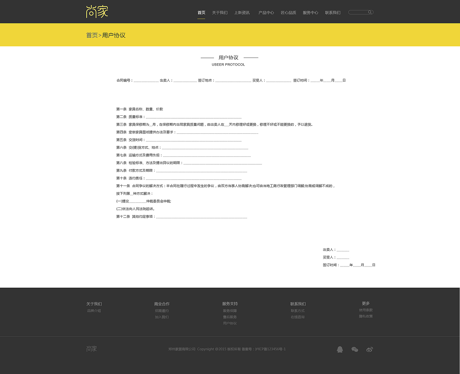Viewport: 460px width, 374px height.
Task: Open the 服务中心 navigation item
Action: [310, 13]
